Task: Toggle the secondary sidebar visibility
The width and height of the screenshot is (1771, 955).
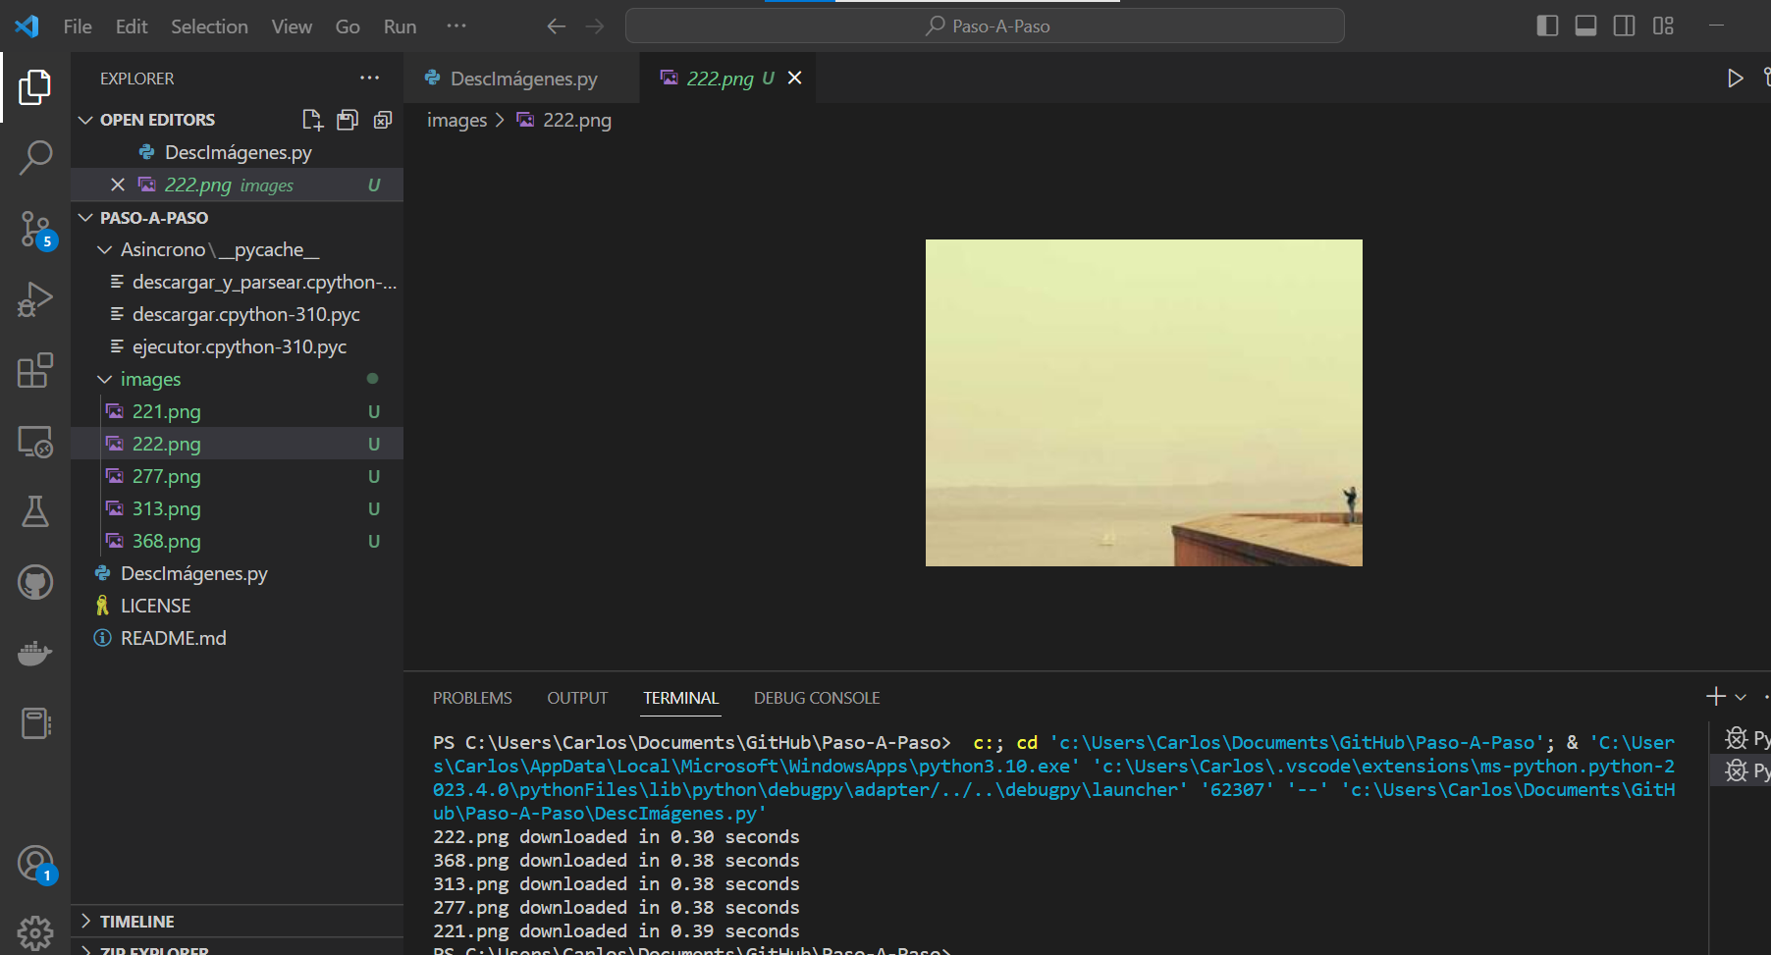Action: (x=1624, y=26)
